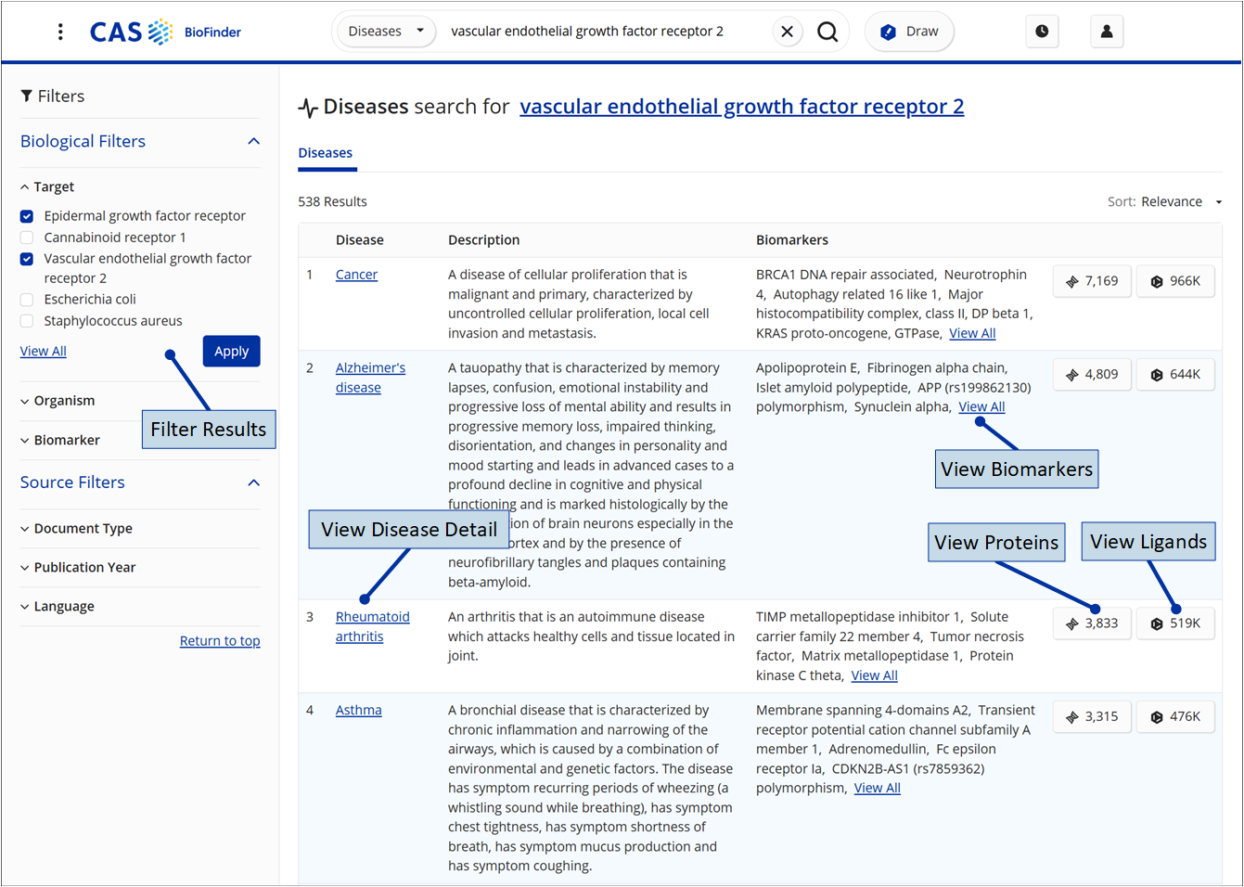The height and width of the screenshot is (887, 1244).
Task: Select the Diseases results tab
Action: 326,153
